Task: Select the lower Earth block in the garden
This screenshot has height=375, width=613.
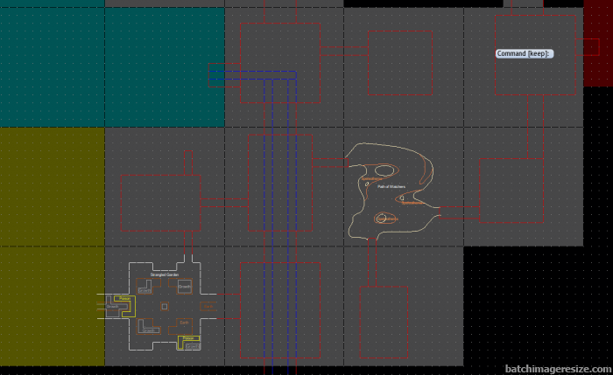Action: 185,323
